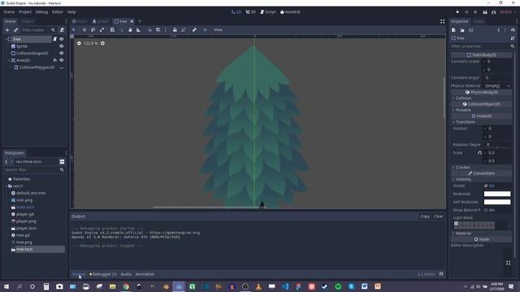Switch to the AssetLib workspace
The height and width of the screenshot is (292, 520).
(290, 12)
